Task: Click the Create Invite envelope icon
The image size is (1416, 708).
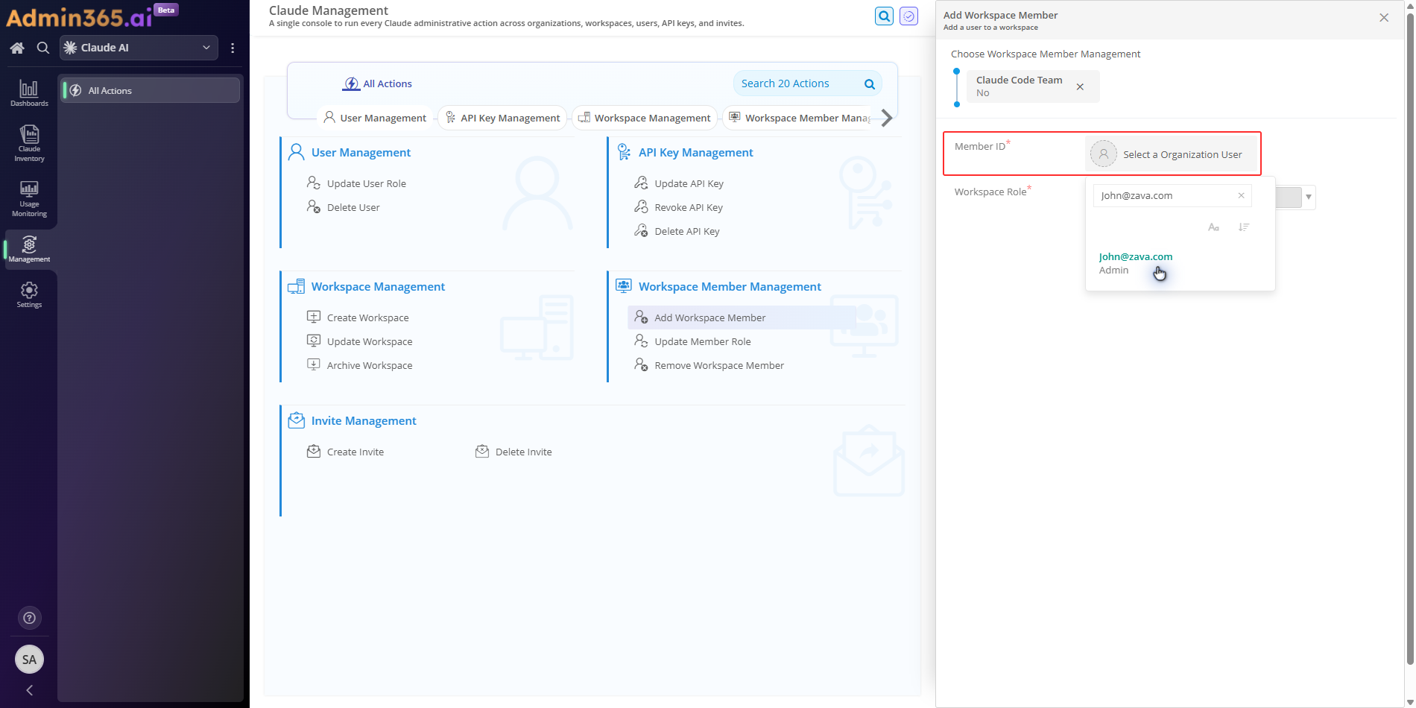Action: point(314,451)
